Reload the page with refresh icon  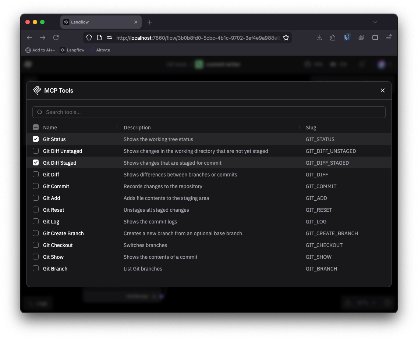[56, 37]
